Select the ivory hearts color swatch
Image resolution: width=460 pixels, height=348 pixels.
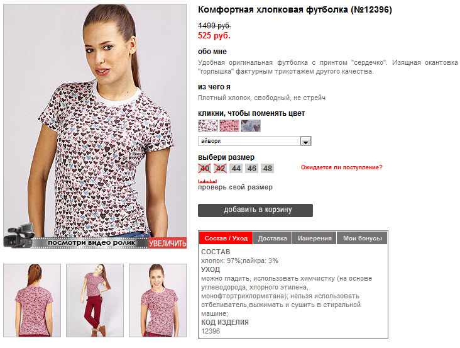208,126
